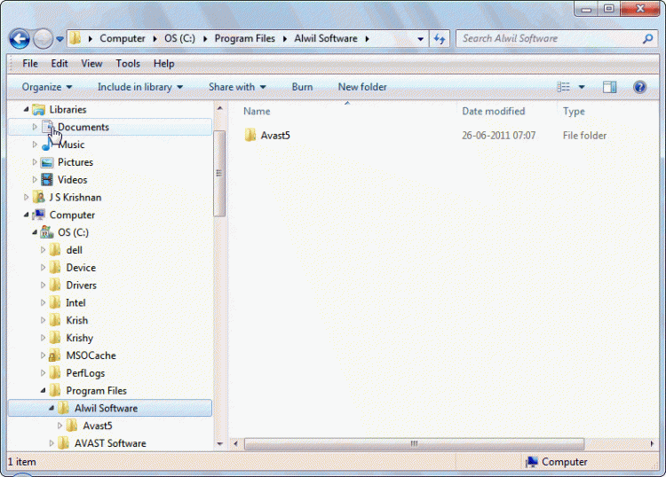Click the greyed Forward arrow button
Viewport: 666px width, 477px height.
coord(43,39)
